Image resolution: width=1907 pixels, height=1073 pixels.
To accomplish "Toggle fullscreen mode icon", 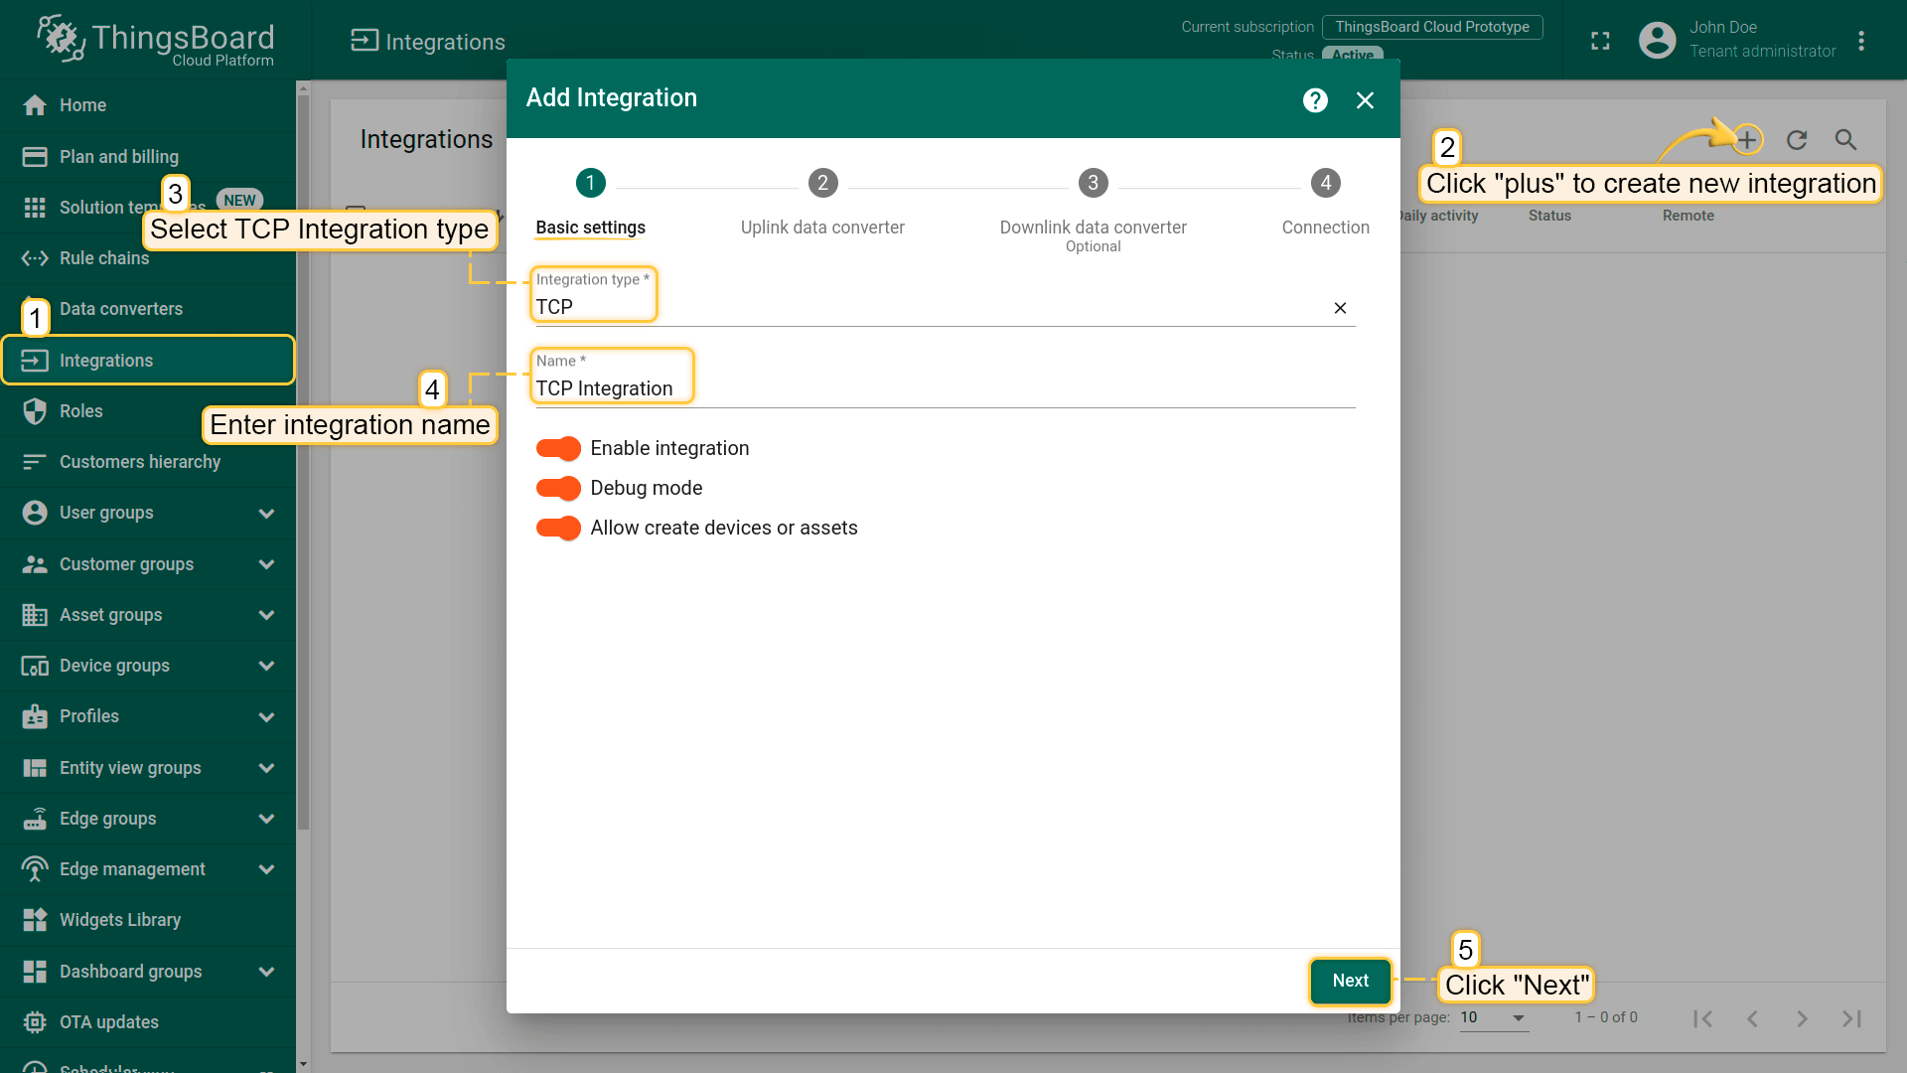I will pos(1600,41).
